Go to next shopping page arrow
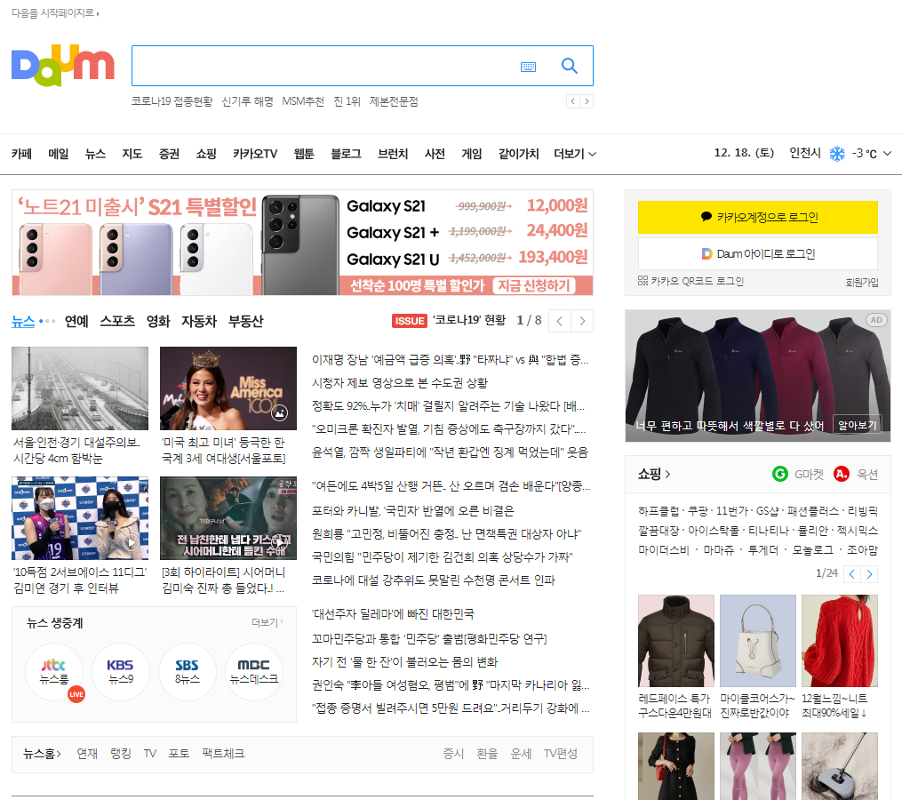 [869, 574]
